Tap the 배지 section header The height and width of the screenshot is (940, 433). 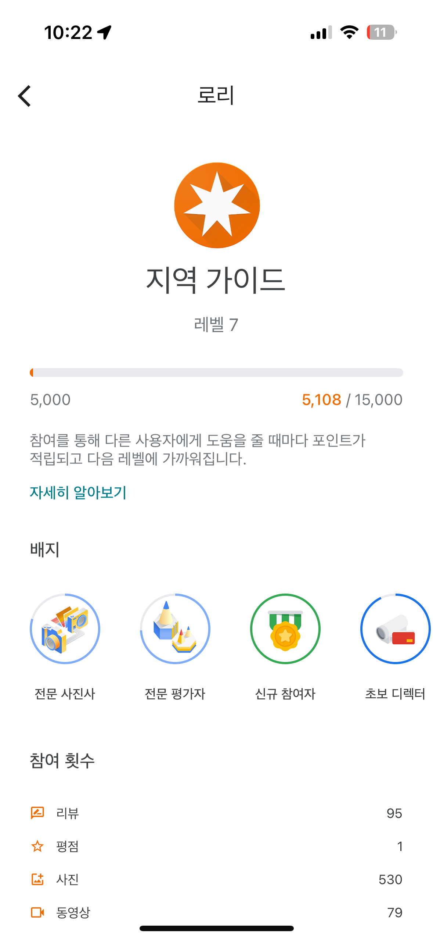pos(45,550)
